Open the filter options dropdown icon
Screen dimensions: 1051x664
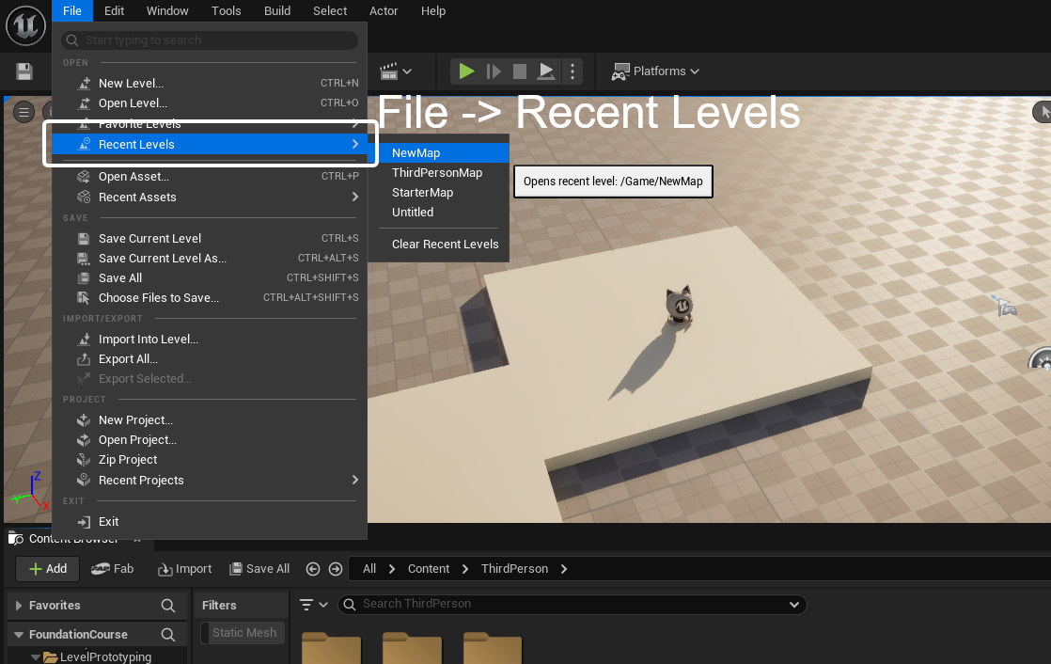pyautogui.click(x=313, y=605)
